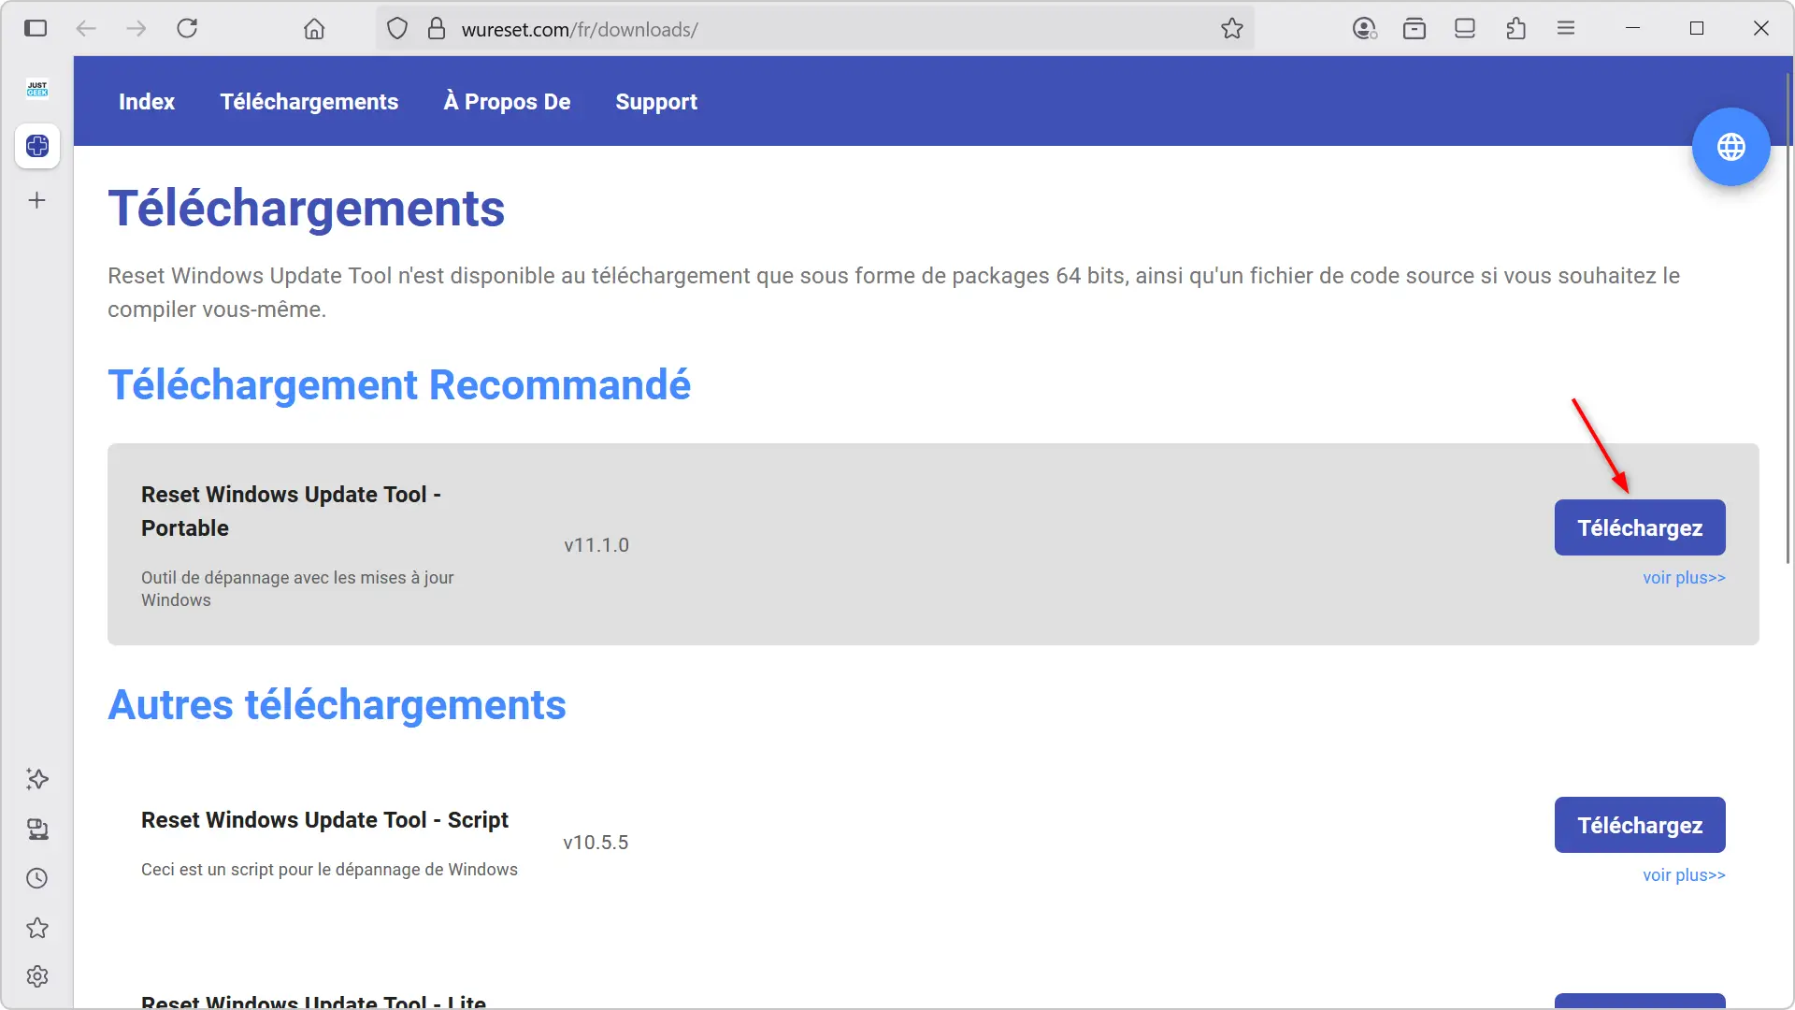Bookmark this page with the star

pyautogui.click(x=1232, y=29)
